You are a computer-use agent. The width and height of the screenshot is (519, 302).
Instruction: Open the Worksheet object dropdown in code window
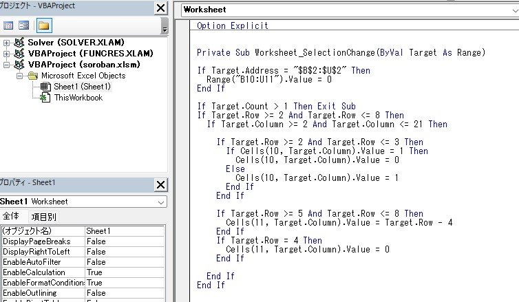[x=344, y=10]
